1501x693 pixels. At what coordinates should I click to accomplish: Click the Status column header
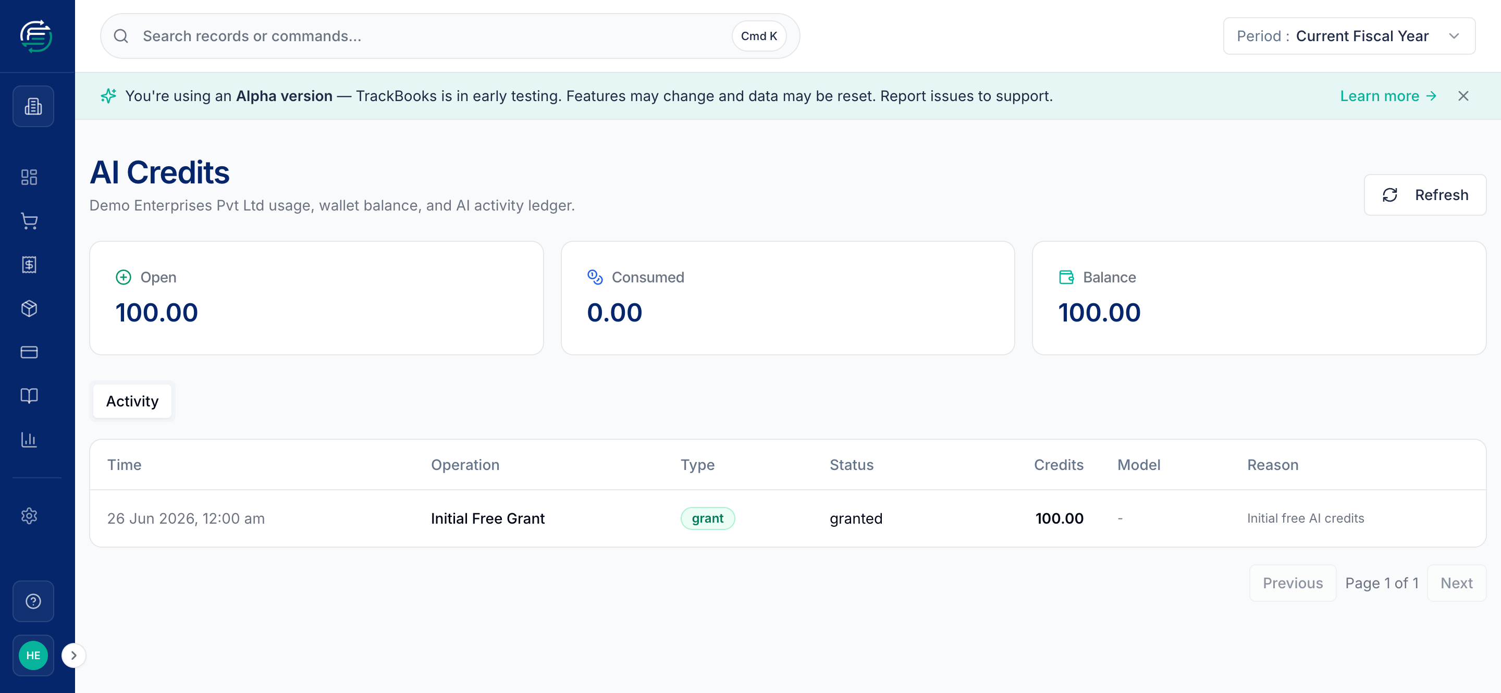tap(851, 465)
